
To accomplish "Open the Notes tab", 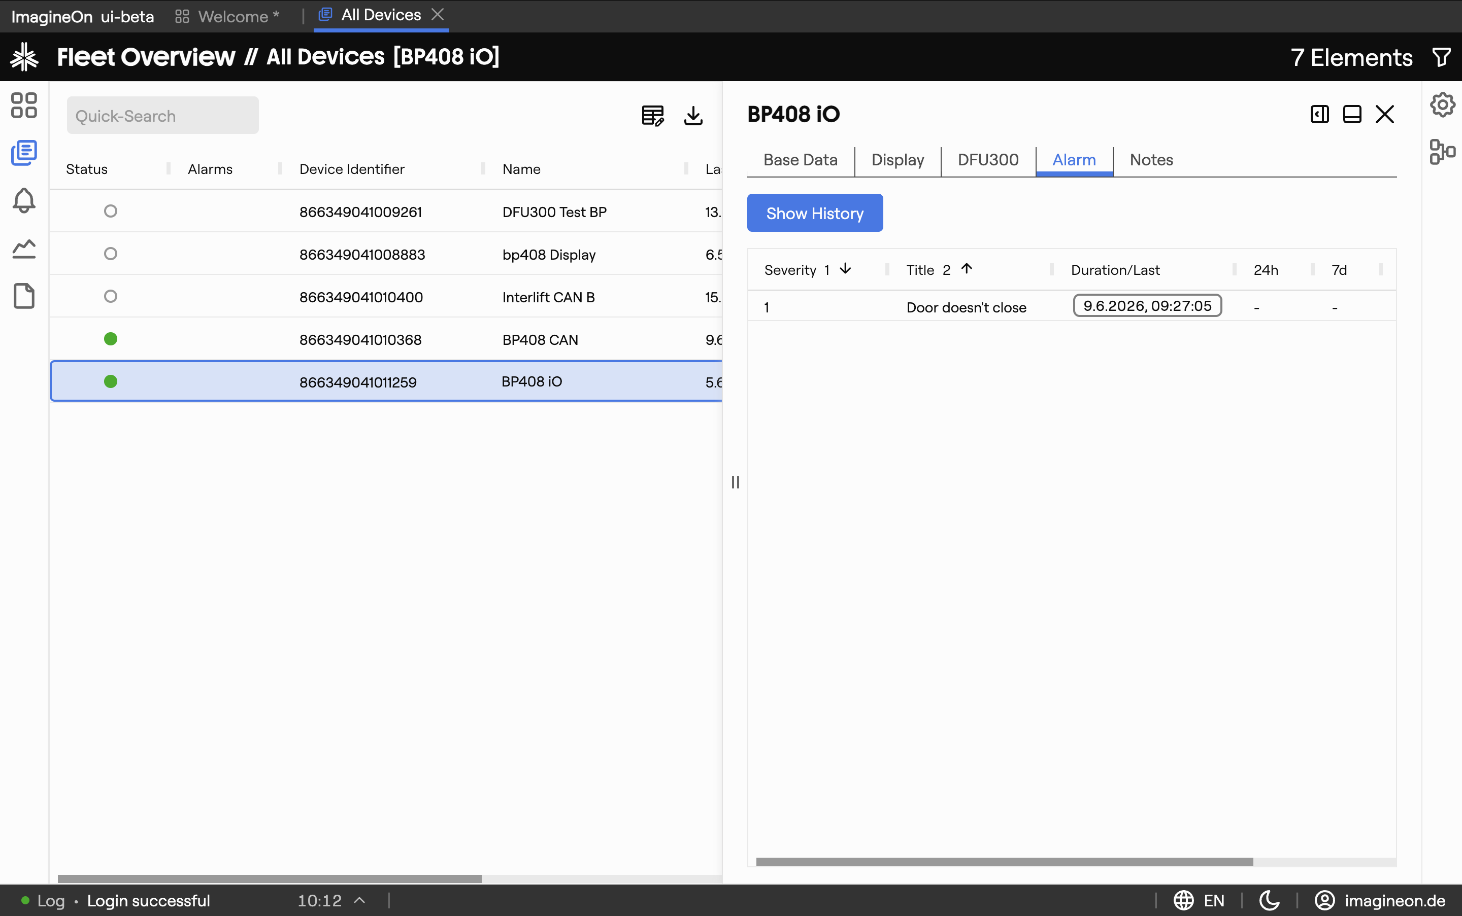I will pyautogui.click(x=1151, y=160).
